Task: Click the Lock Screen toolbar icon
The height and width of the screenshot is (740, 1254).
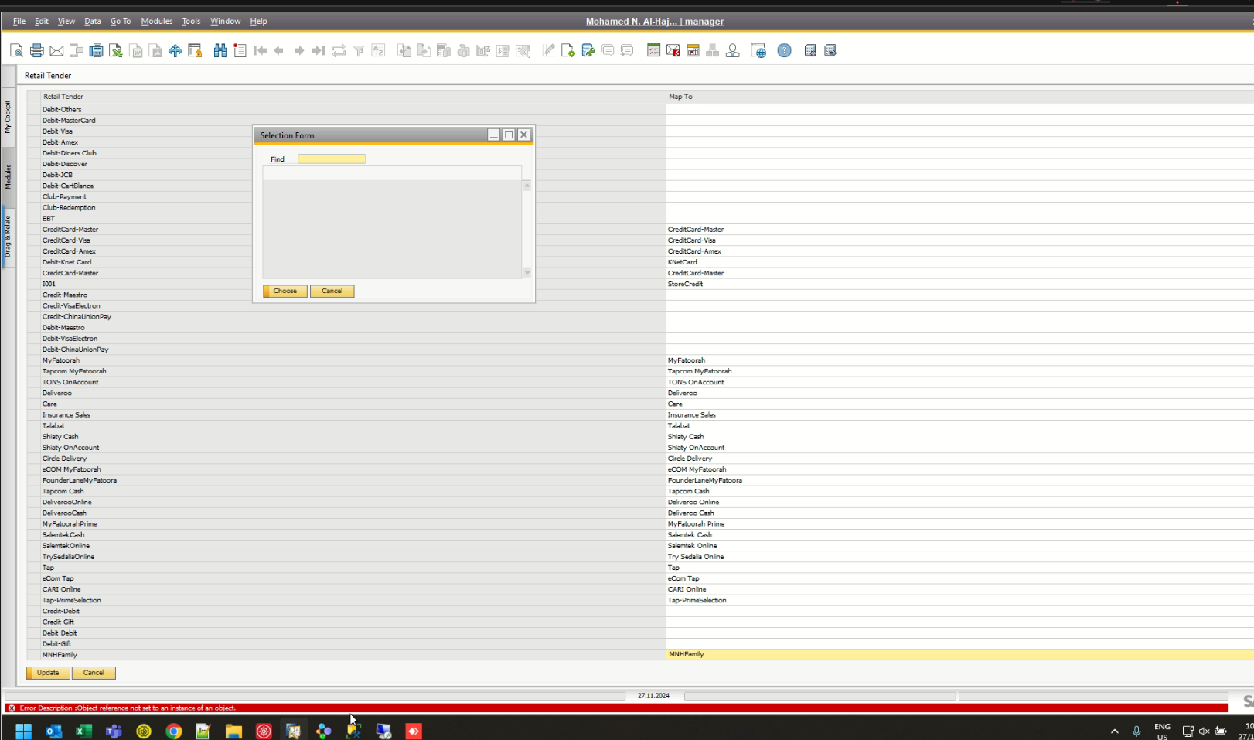Action: [195, 51]
